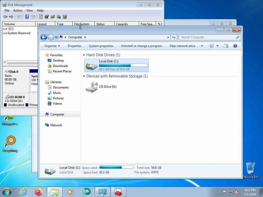Click Map network drive
This screenshot has width=263, height=197.
click(x=183, y=46)
